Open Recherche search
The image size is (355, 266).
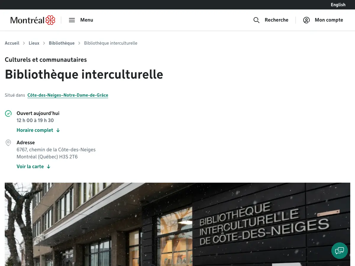277,20
